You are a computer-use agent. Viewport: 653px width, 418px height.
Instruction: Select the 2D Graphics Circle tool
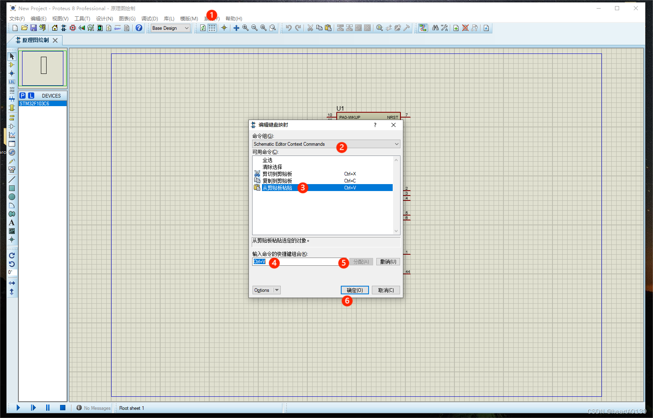coord(12,197)
